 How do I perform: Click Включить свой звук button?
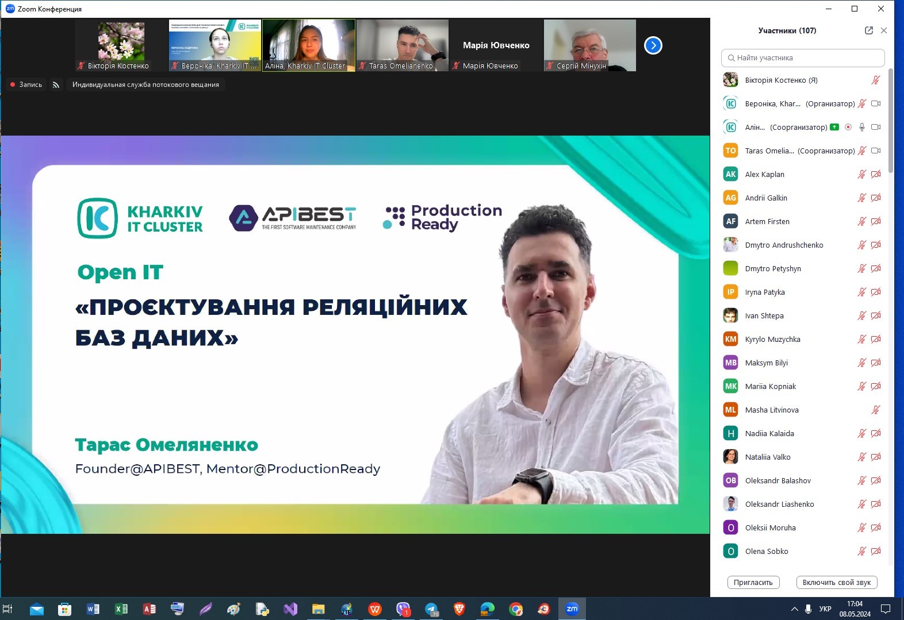[837, 582]
